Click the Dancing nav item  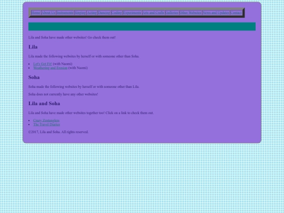click(x=104, y=13)
